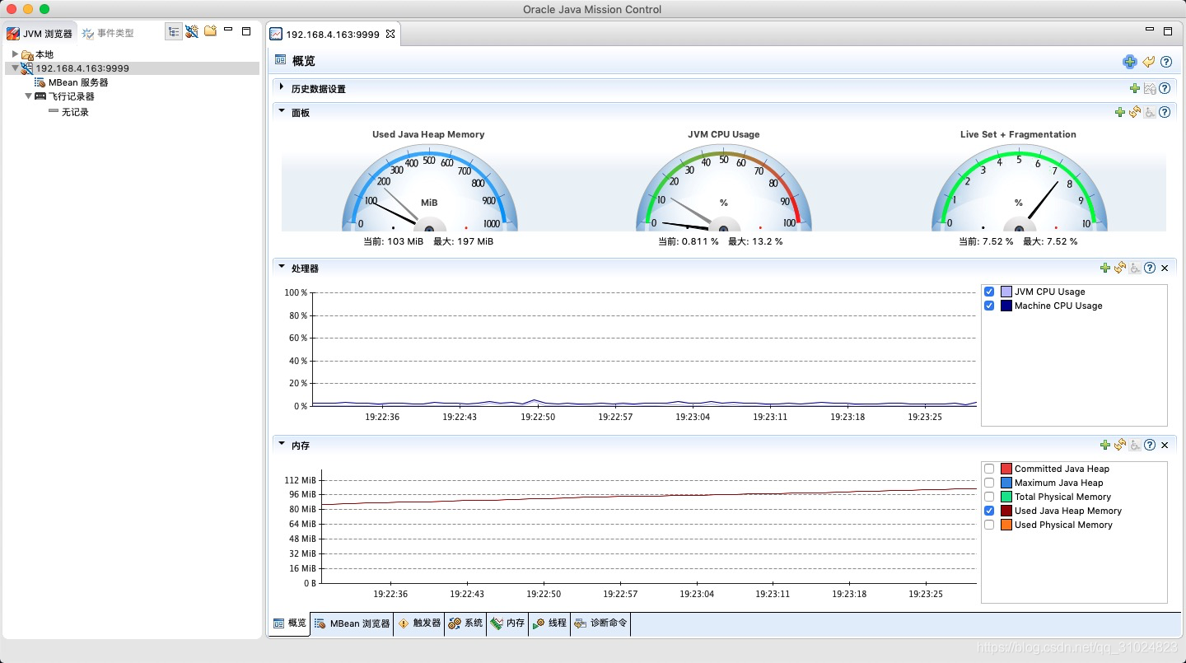
Task: Open the 线程 bottom tab
Action: point(549,623)
